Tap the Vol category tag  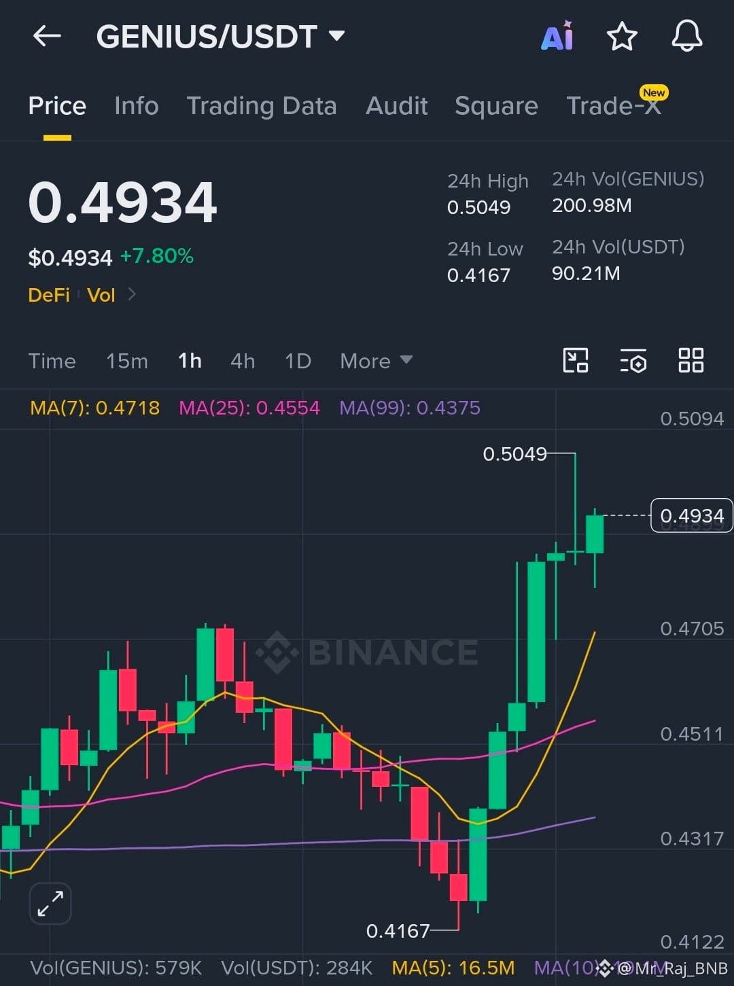pyautogui.click(x=101, y=295)
